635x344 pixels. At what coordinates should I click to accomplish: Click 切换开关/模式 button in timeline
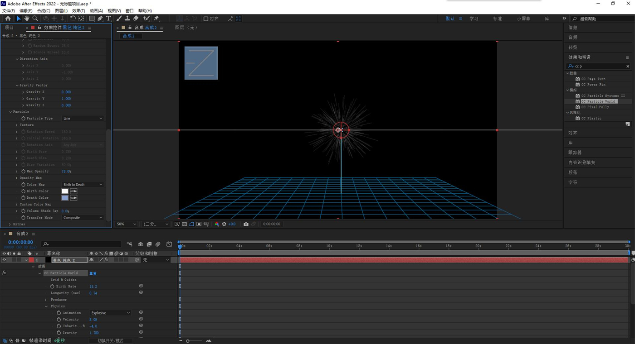coord(111,341)
